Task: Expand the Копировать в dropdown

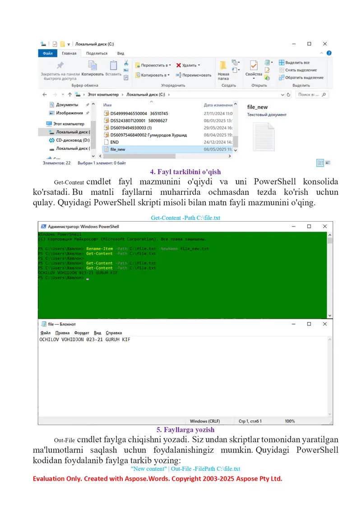Action: click(168, 75)
